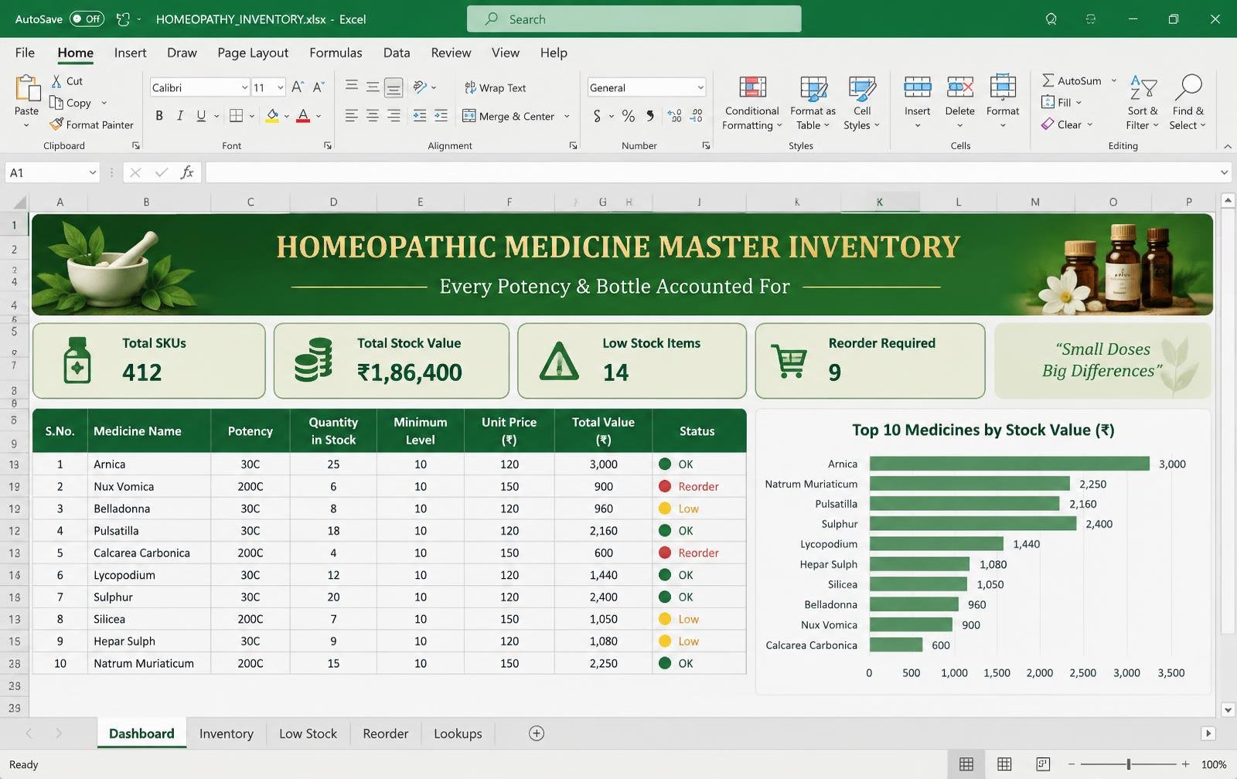The image size is (1237, 779).
Task: Switch to Page Break Preview in status bar
Action: [1043, 764]
